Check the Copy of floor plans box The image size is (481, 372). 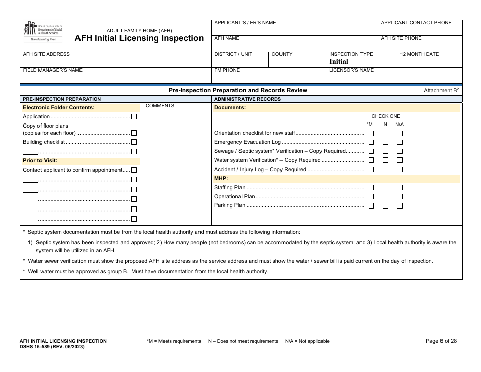(x=134, y=133)
